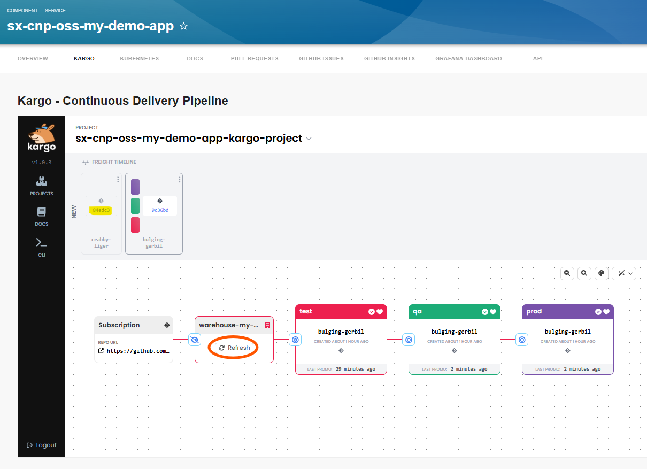Open Projects in the Kargo sidebar

point(42,186)
